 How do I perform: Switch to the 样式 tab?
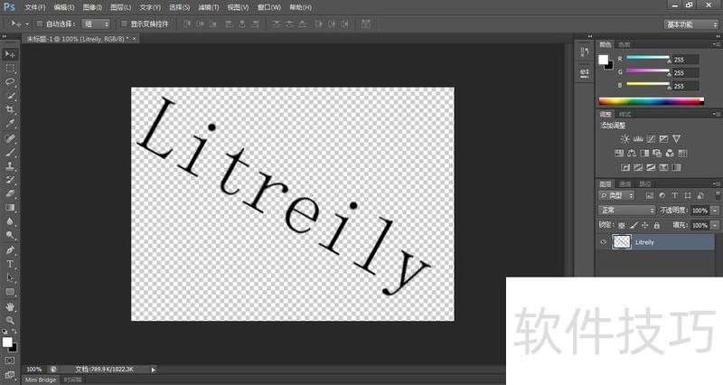(624, 115)
